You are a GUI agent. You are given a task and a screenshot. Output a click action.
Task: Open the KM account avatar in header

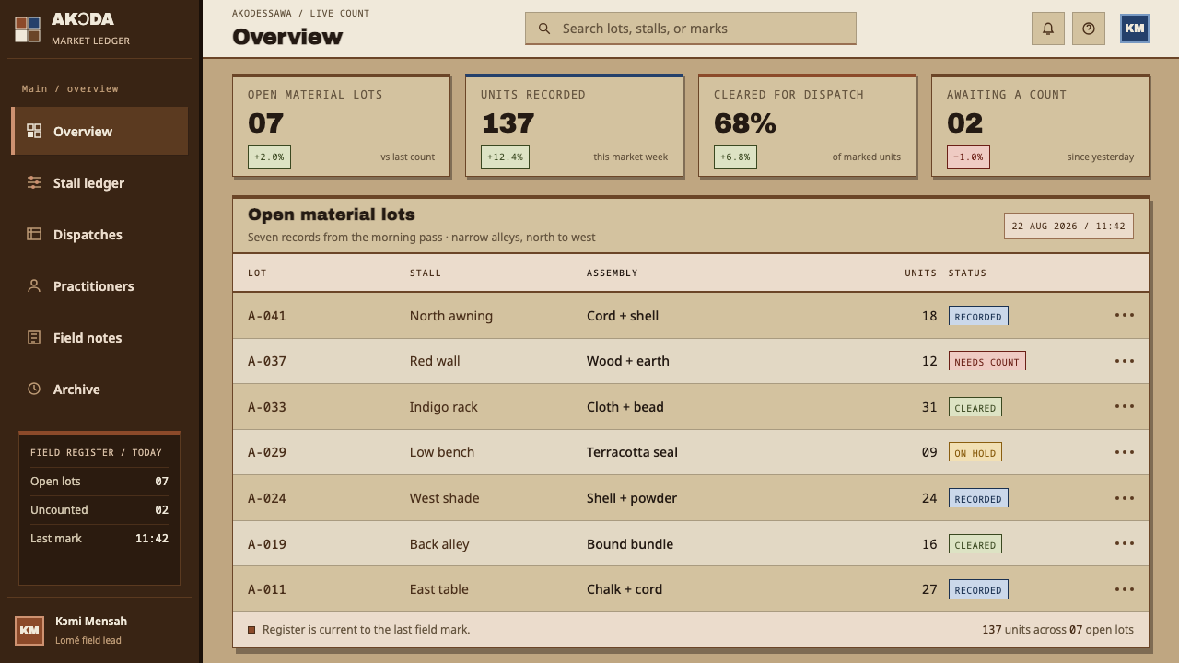1135,29
